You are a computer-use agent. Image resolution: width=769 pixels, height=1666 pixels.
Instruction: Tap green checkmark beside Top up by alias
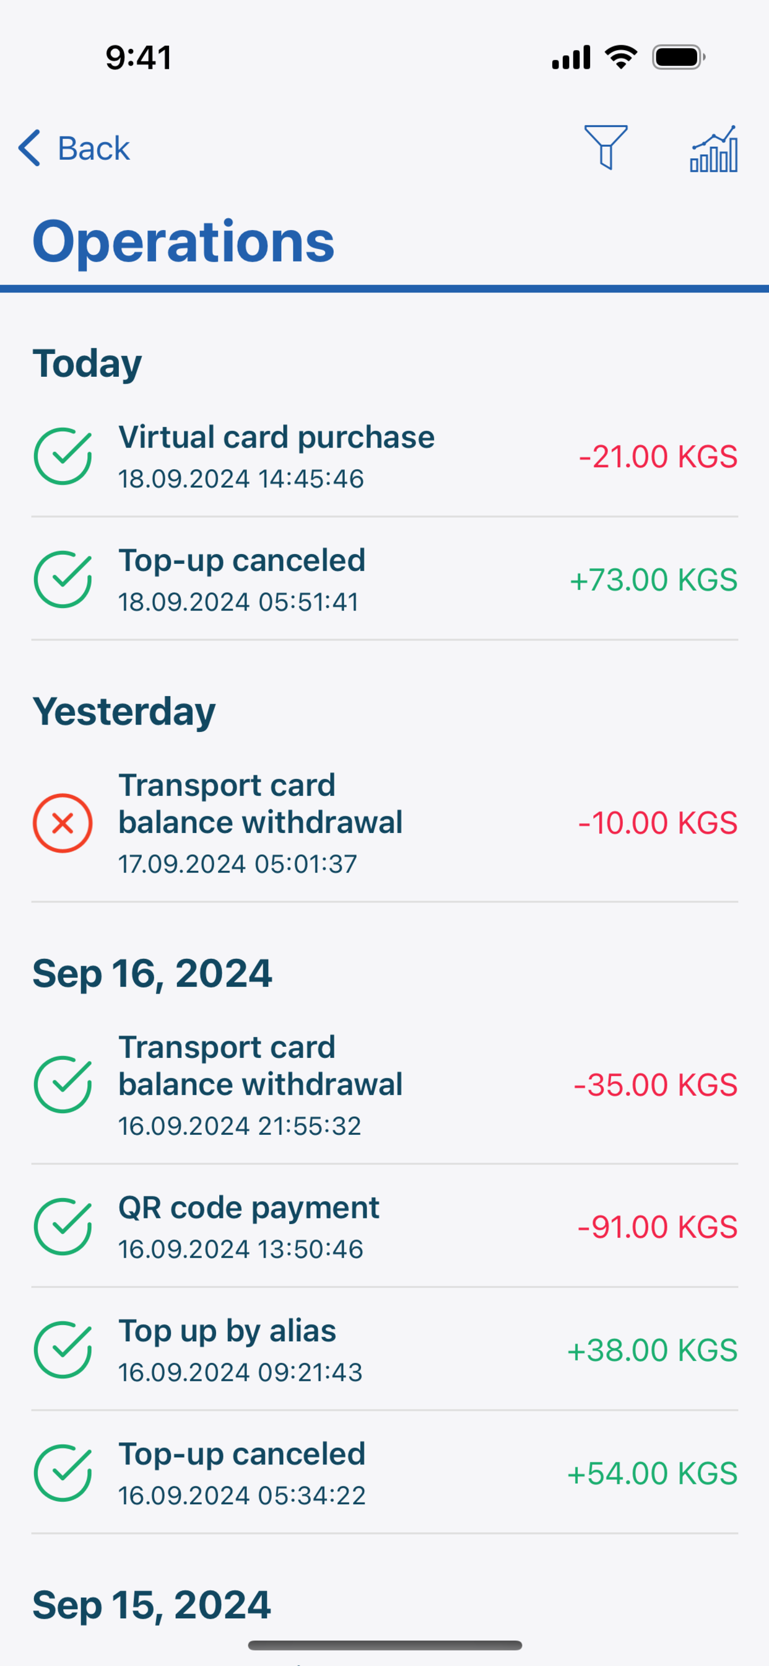[63, 1351]
